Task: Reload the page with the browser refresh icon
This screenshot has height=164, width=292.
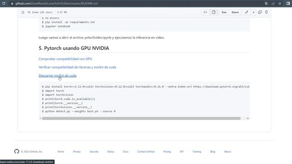Action: point(4,3)
